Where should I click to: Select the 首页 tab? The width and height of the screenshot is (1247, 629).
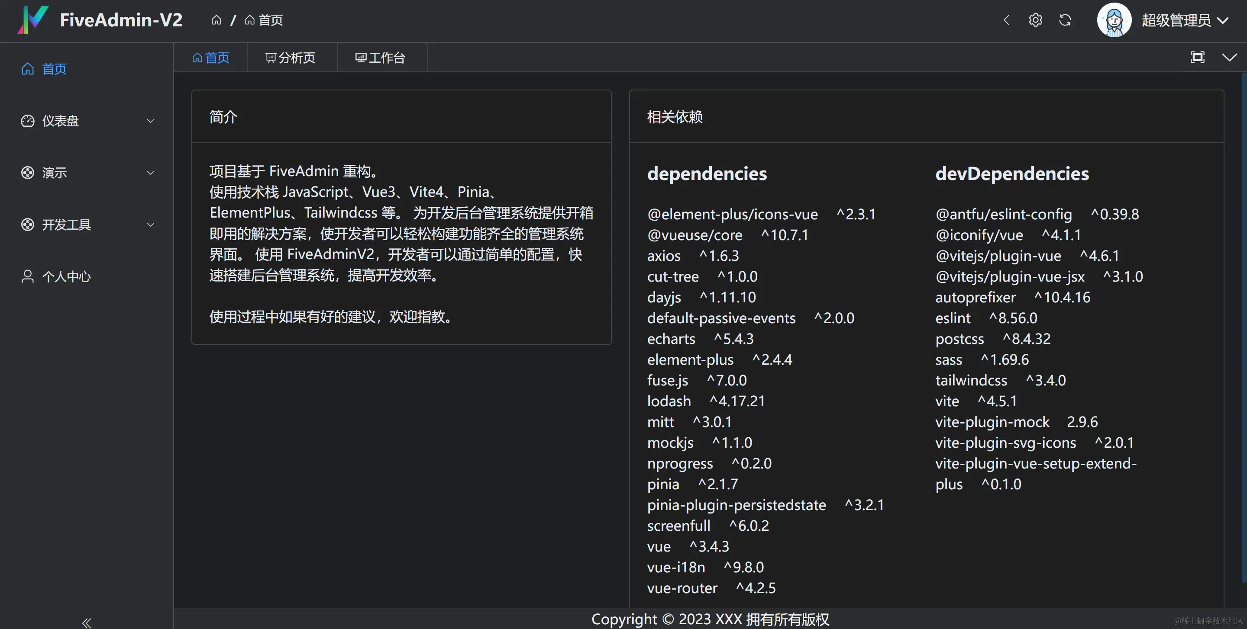coord(211,58)
